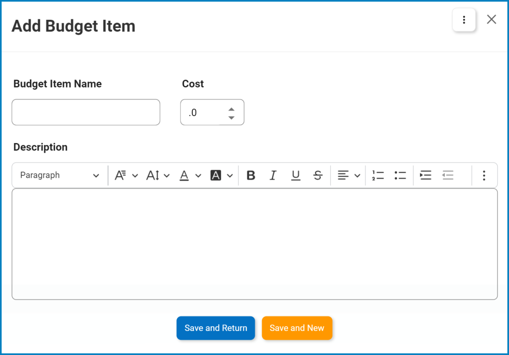This screenshot has height=355, width=509.
Task: Increase the Cost value with the up arrow
Action: pos(232,108)
